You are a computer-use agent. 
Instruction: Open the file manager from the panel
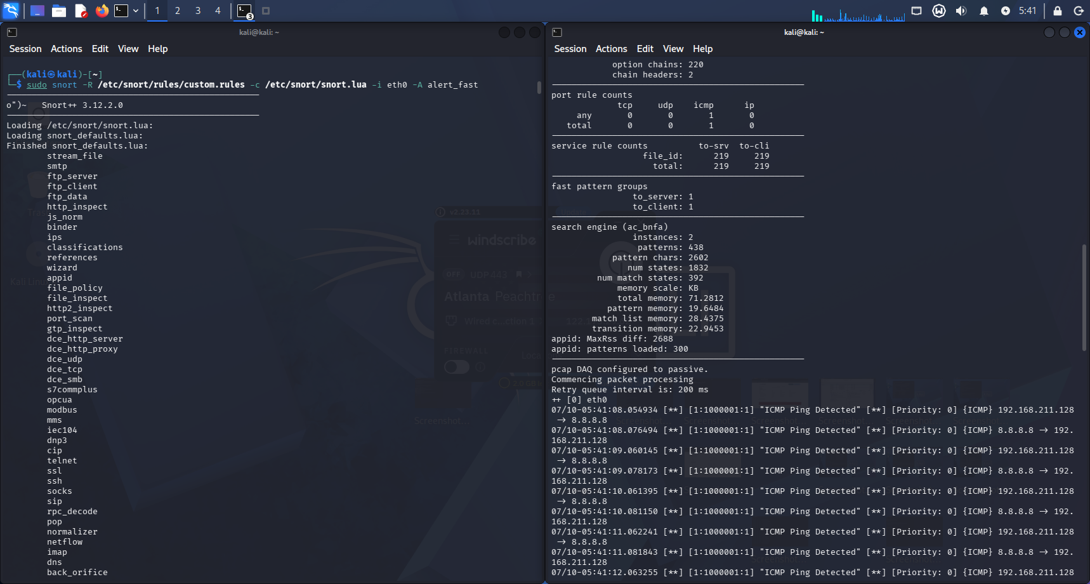[x=59, y=11]
